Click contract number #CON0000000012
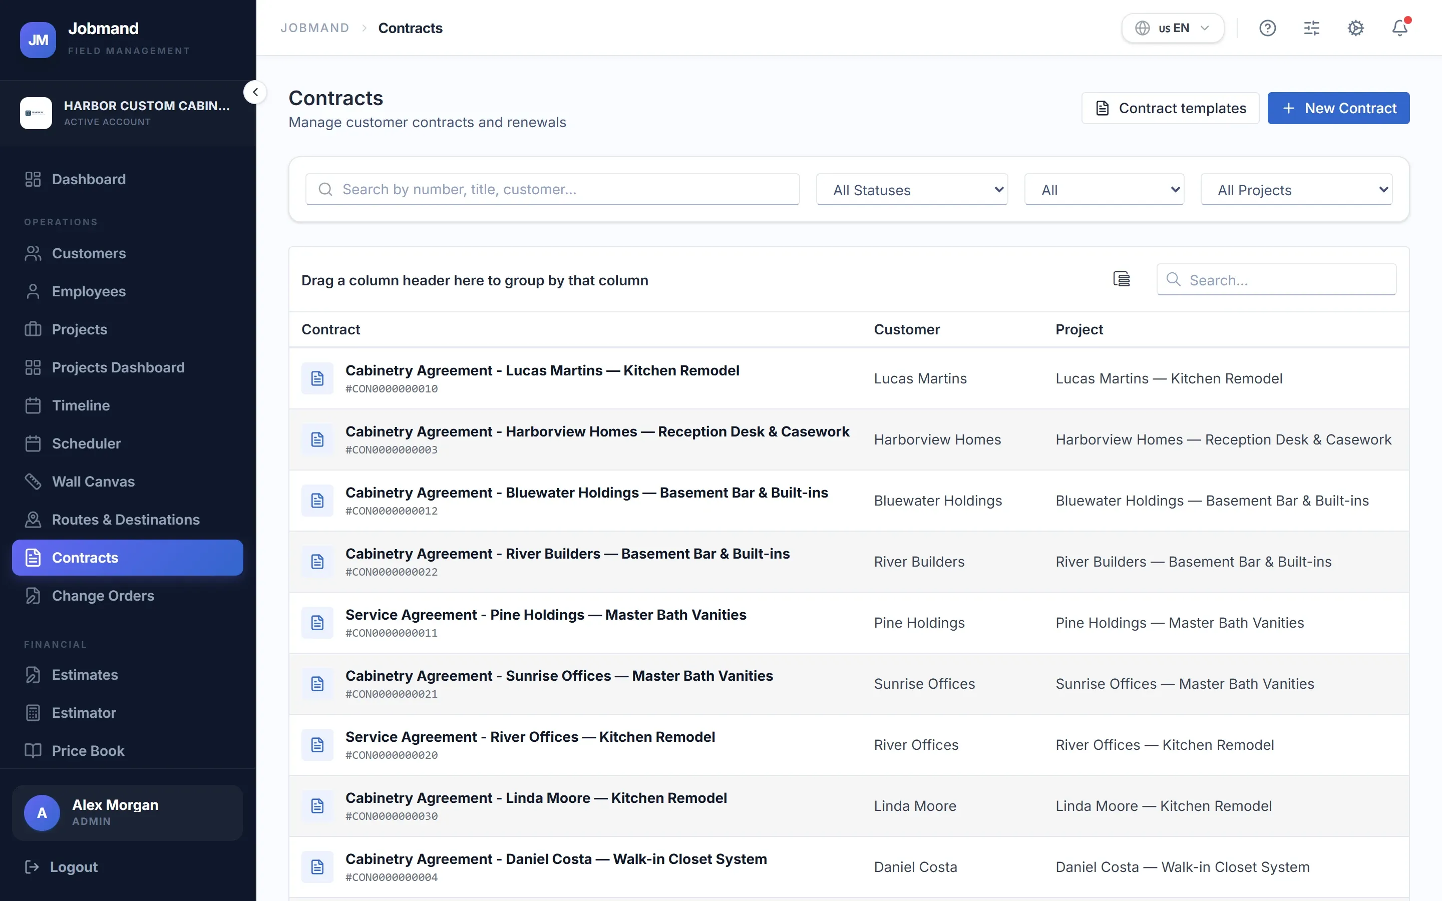1442x901 pixels. click(392, 511)
